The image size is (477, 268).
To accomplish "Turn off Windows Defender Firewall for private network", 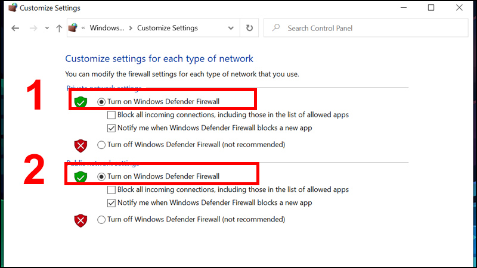I will coord(101,145).
